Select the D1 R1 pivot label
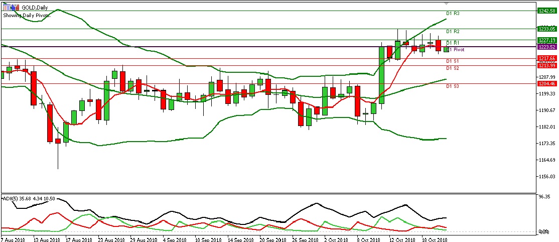This screenshot has height=242, width=559. (453, 43)
